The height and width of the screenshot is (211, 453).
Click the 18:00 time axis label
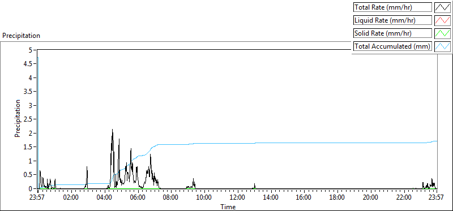pos(337,197)
